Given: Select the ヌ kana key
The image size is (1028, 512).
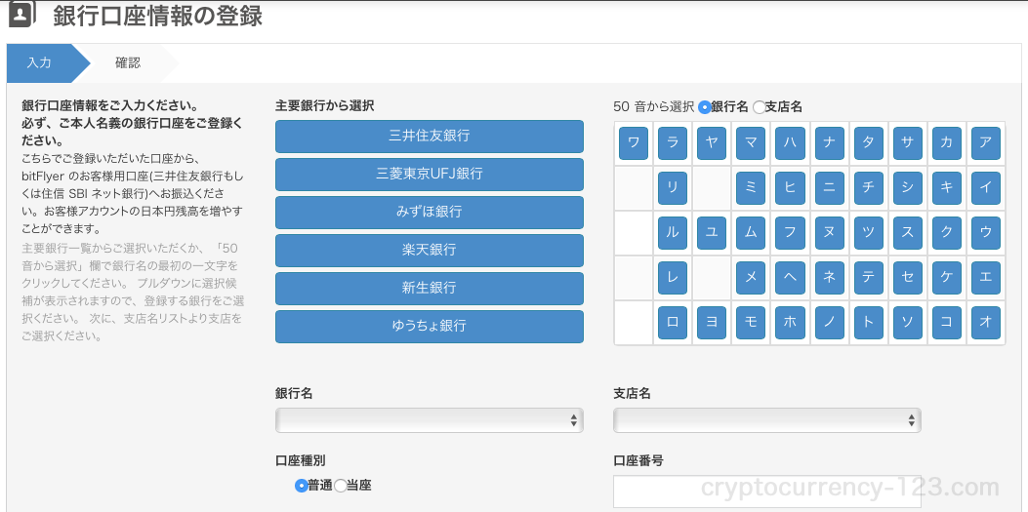Looking at the screenshot, I should point(830,233).
